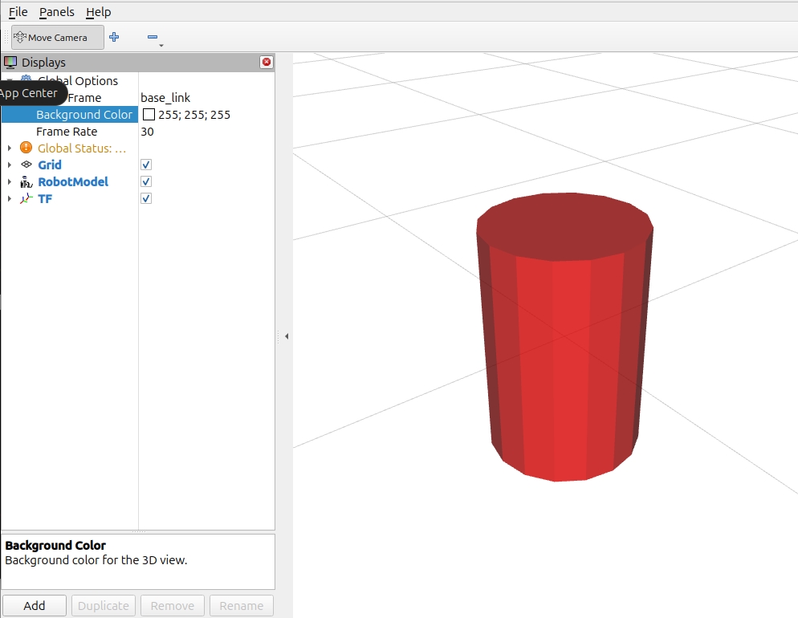The height and width of the screenshot is (618, 798).
Task: Click the blue plus add-tool icon
Action: [114, 37]
